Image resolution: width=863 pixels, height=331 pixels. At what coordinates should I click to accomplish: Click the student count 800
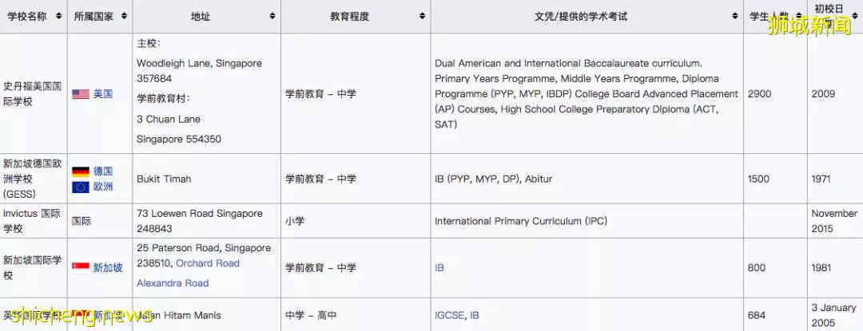coord(757,268)
